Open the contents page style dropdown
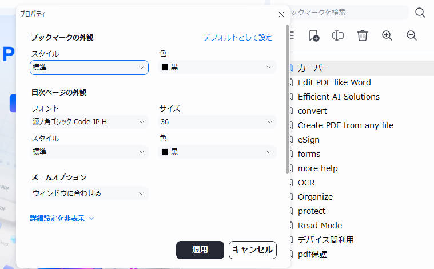434x269 pixels. click(89, 152)
